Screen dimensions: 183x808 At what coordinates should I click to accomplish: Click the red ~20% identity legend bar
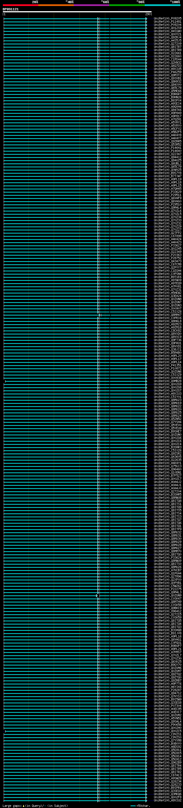pyautogui.click(x=21, y=5)
